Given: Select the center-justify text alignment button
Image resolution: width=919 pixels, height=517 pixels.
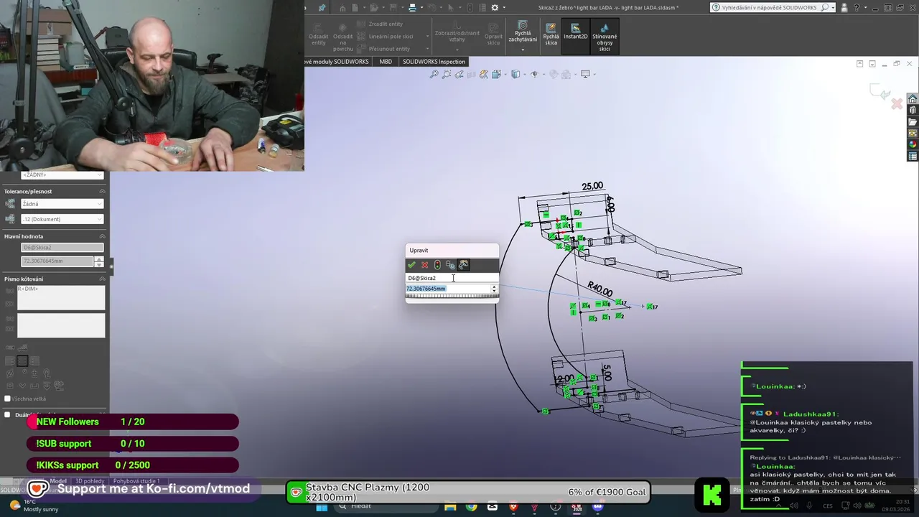Looking at the screenshot, I should pyautogui.click(x=22, y=361).
